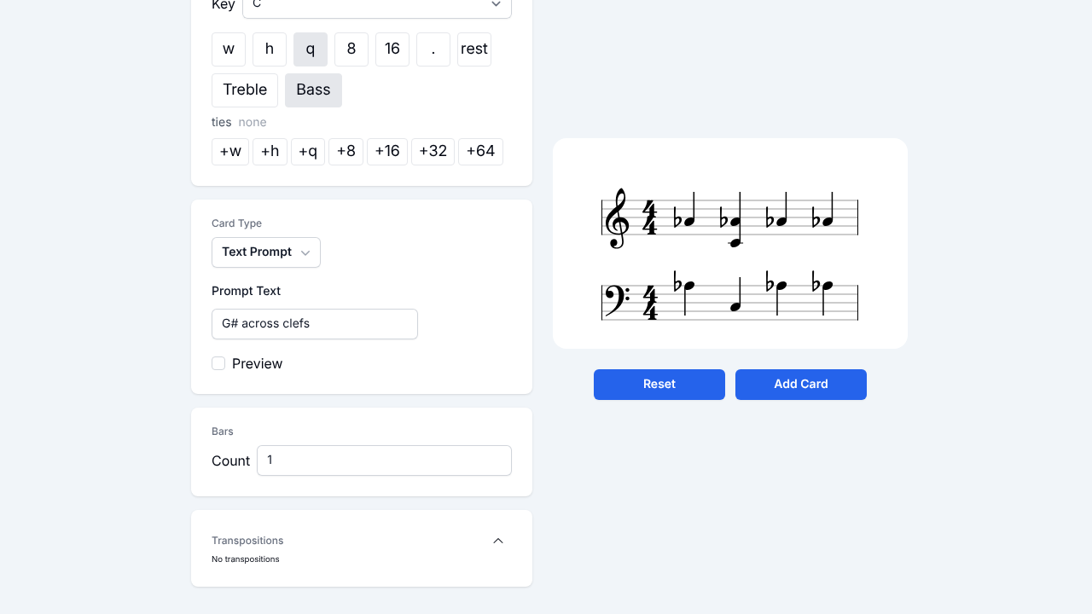Click the Bars Count input field
1092x614 pixels.
384,460
